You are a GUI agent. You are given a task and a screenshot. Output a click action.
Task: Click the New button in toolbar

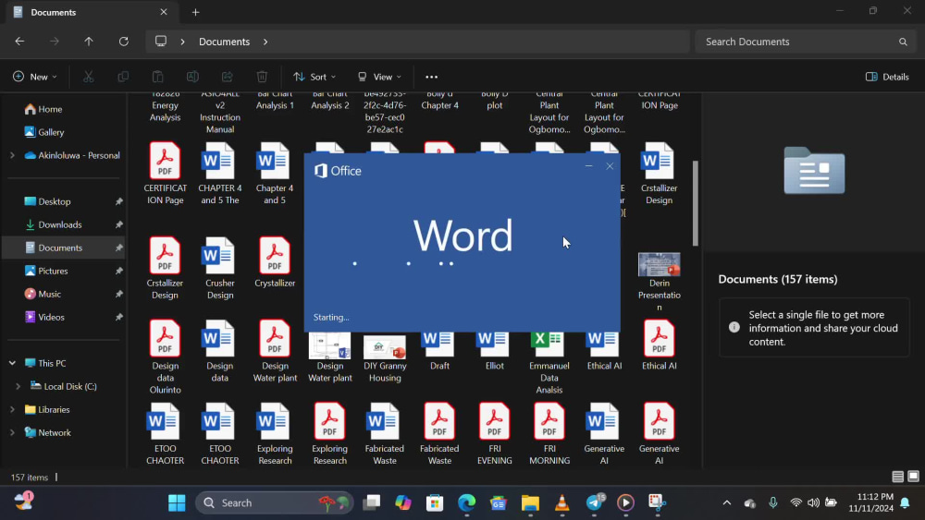click(x=35, y=77)
